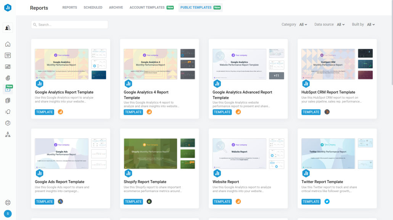Click TEMPLATE button on Google Ads card

click(44, 201)
